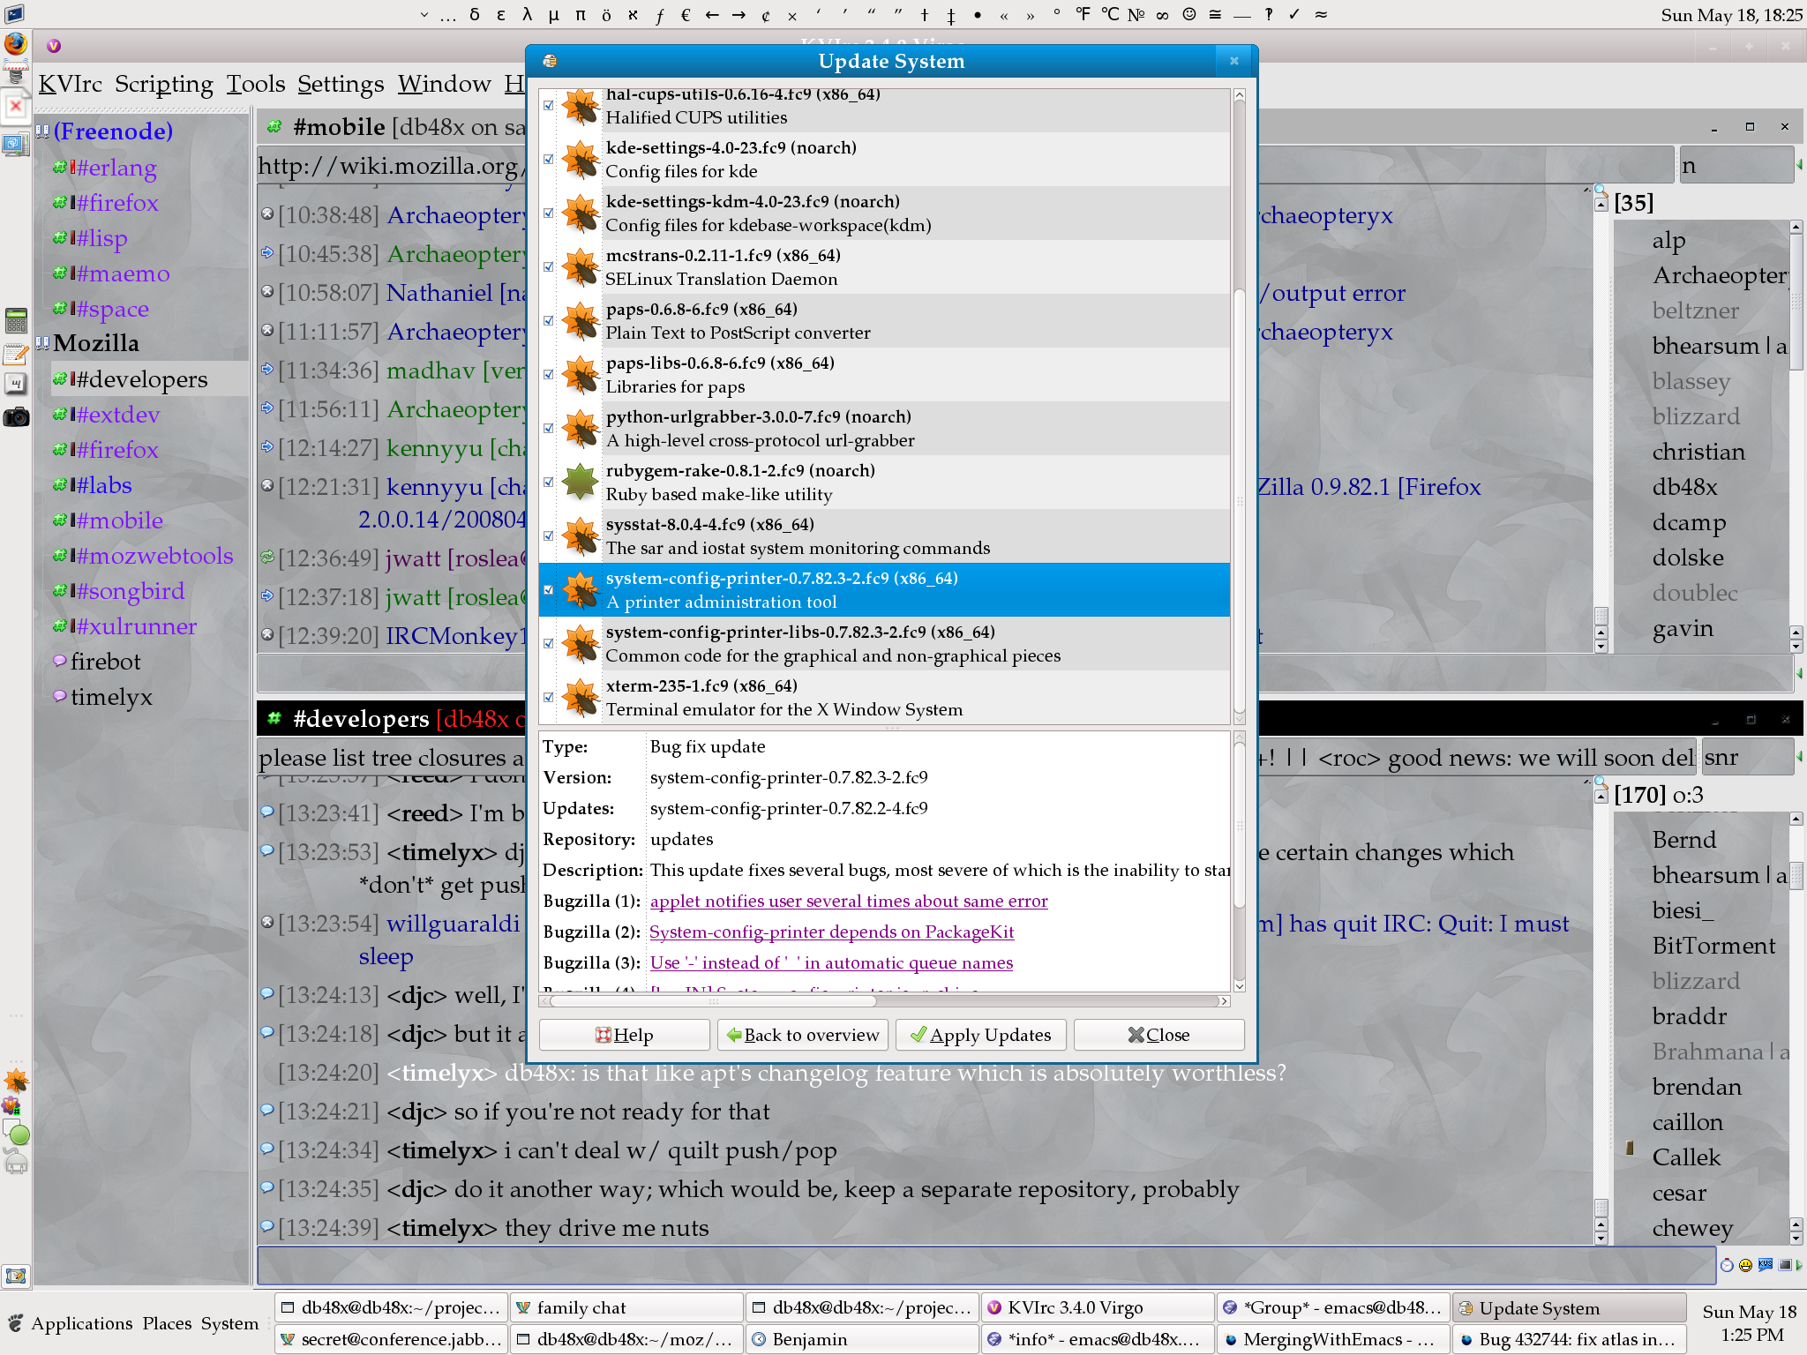Uncheck the paps-libs package checkbox
Screen dimensions: 1807x1355
coord(549,375)
